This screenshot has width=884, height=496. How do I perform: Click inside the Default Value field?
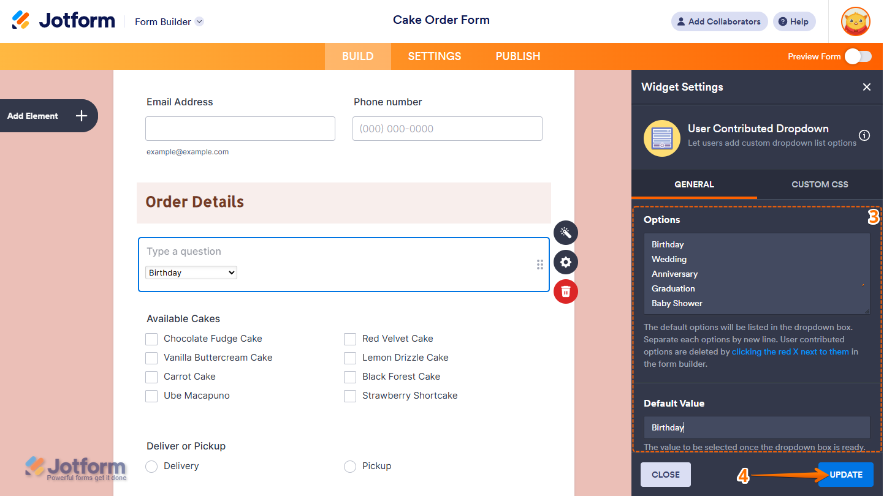click(756, 427)
